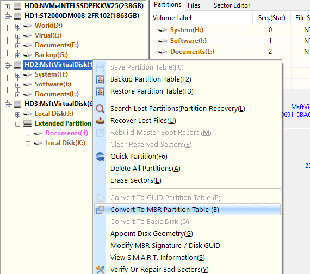Choose Modify MBR Signature / Disk GUID
The height and width of the screenshot is (274, 310).
tap(188, 246)
